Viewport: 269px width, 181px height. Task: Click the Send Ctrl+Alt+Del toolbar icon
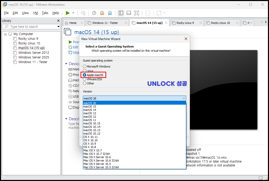[x=83, y=13]
